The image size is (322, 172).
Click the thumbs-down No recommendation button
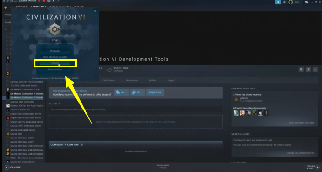[x=138, y=92]
